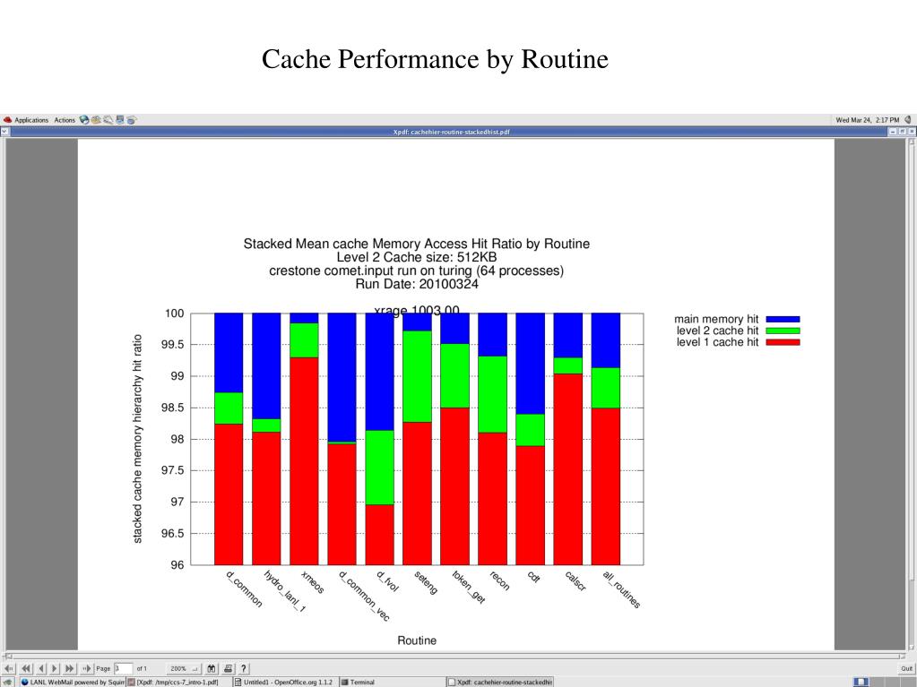Click the volume speaker icon in panel

(908, 120)
